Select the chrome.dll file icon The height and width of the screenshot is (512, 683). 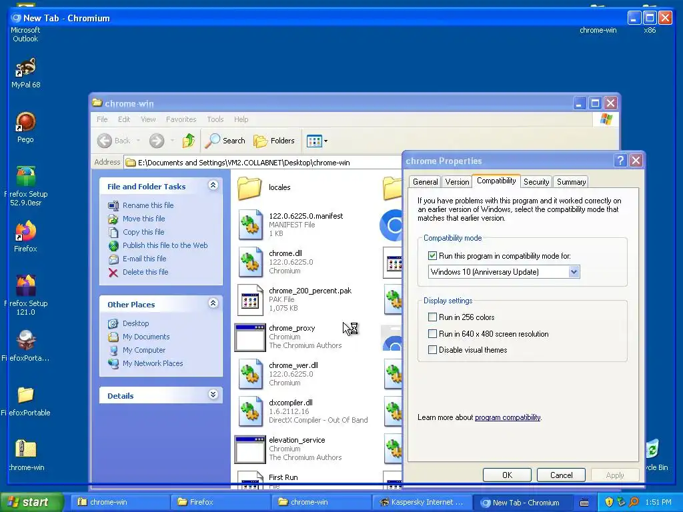pos(251,262)
